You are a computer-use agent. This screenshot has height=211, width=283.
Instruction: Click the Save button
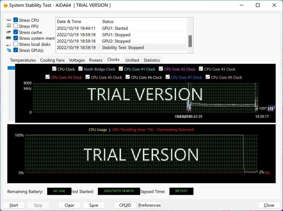94,205
